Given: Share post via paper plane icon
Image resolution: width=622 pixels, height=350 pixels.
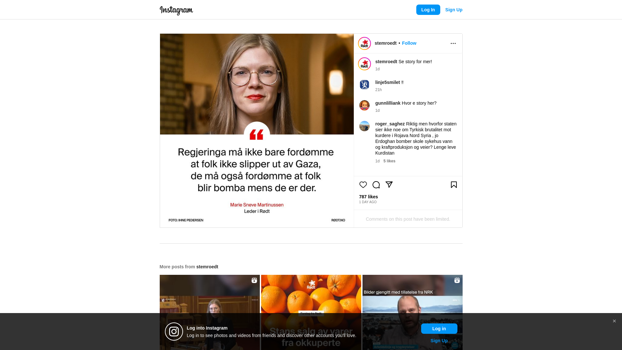Looking at the screenshot, I should tap(389, 185).
